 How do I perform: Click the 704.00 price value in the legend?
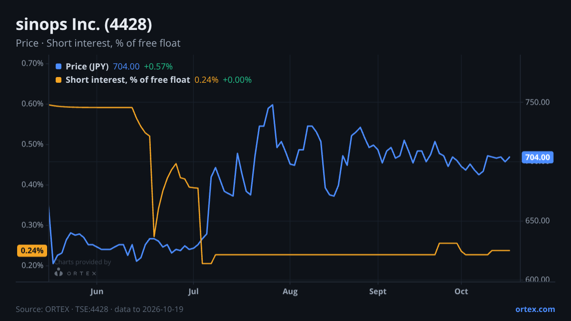click(126, 67)
